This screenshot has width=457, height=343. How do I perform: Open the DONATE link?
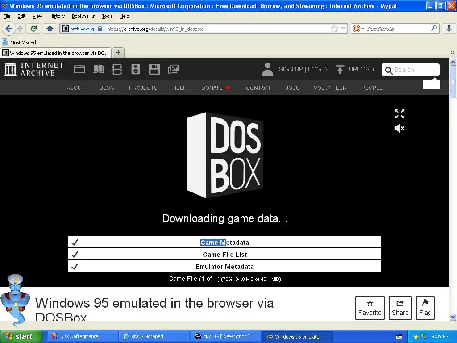(x=216, y=88)
